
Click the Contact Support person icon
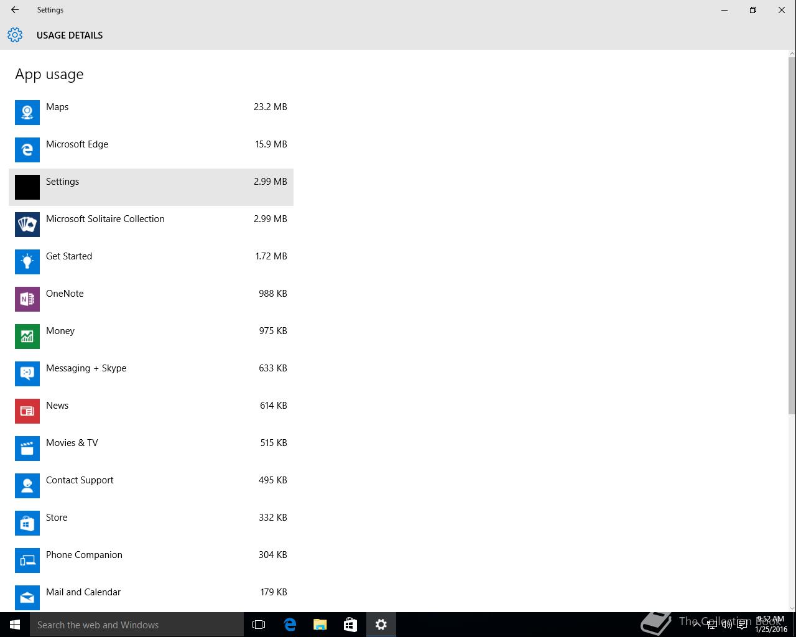point(27,486)
